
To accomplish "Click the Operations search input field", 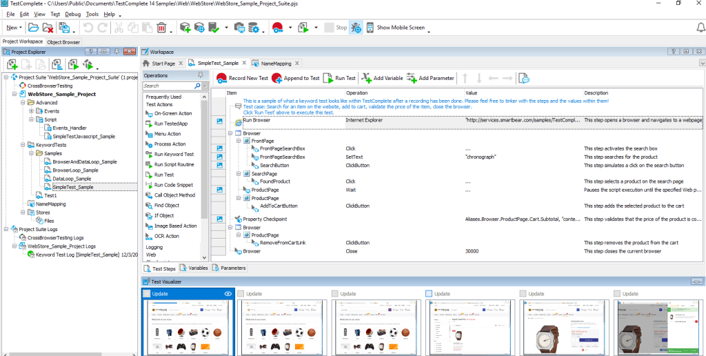I will point(168,86).
